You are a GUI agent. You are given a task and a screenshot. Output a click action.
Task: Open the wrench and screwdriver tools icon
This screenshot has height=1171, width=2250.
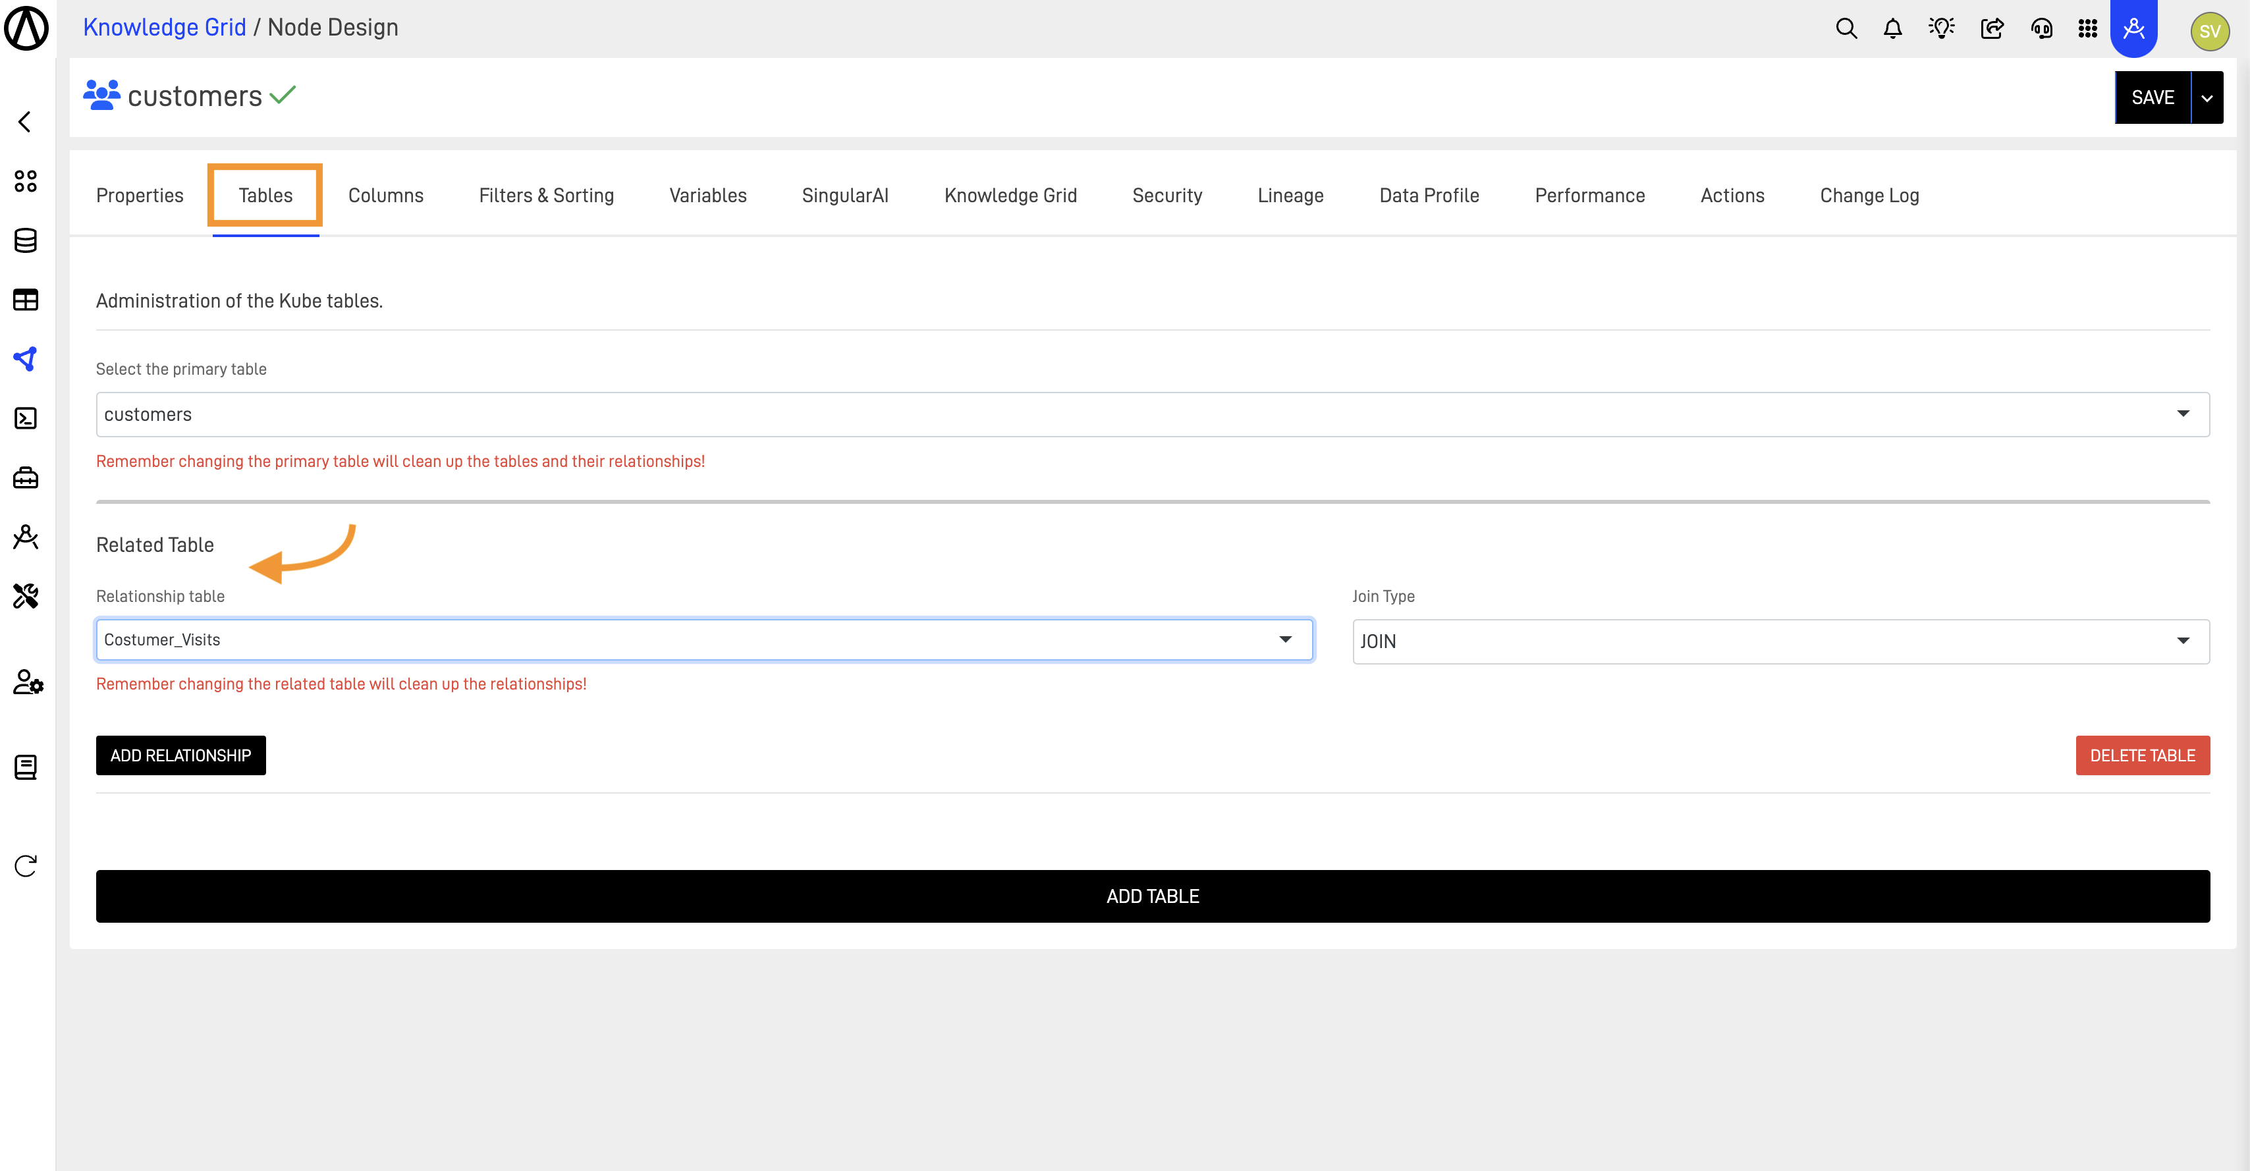coord(25,597)
